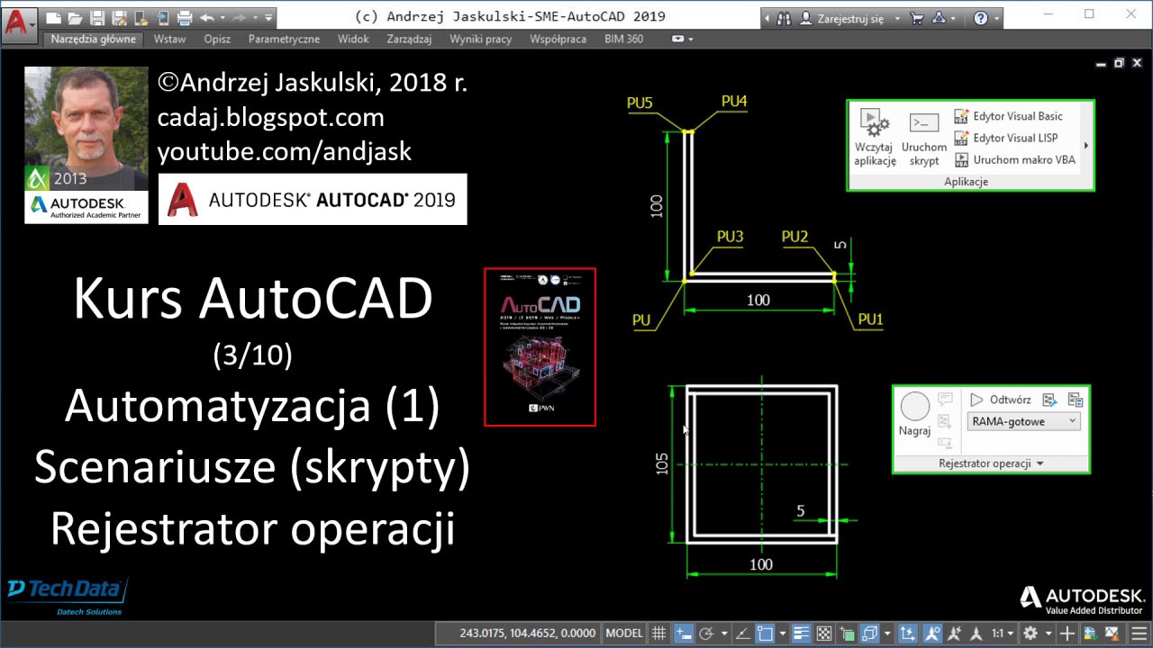Expand the Help dropdown arrow
Viewport: 1153px width, 648px height.
(996, 18)
